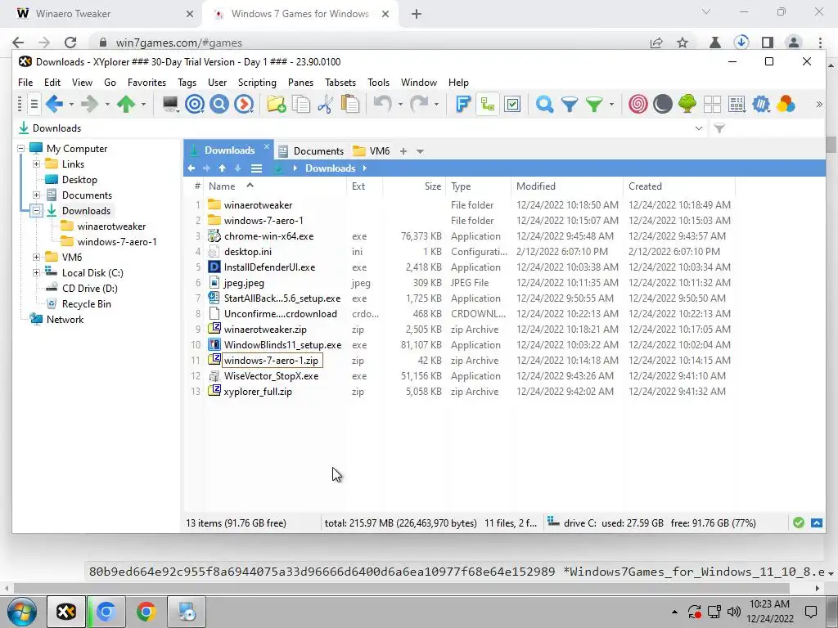
Task: Click the Undo toolbar icon
Action: click(383, 104)
